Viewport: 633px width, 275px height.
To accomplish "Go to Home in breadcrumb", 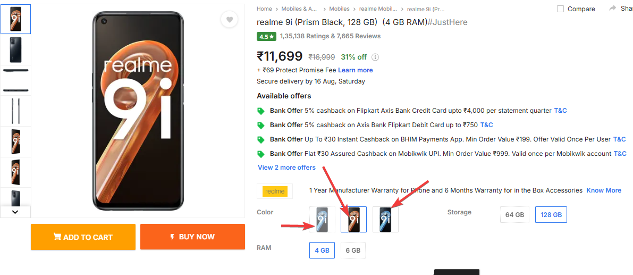I will tap(264, 9).
